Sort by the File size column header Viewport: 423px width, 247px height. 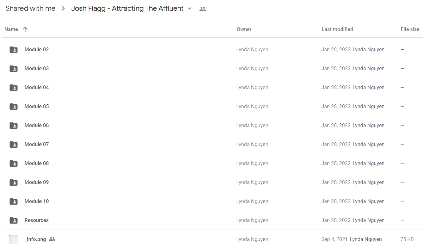pos(410,29)
